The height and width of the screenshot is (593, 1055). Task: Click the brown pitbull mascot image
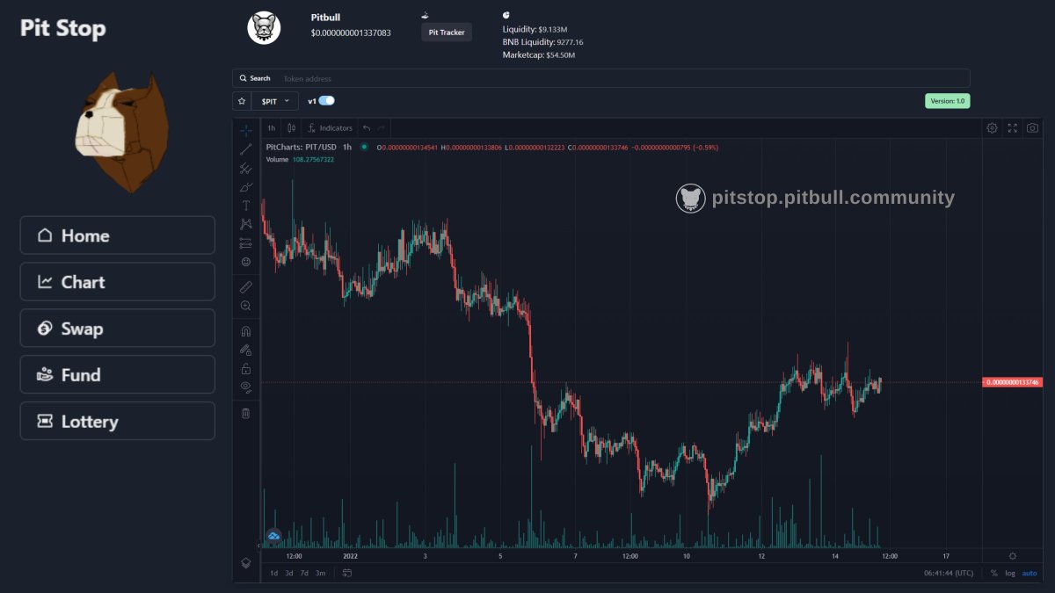[120, 133]
